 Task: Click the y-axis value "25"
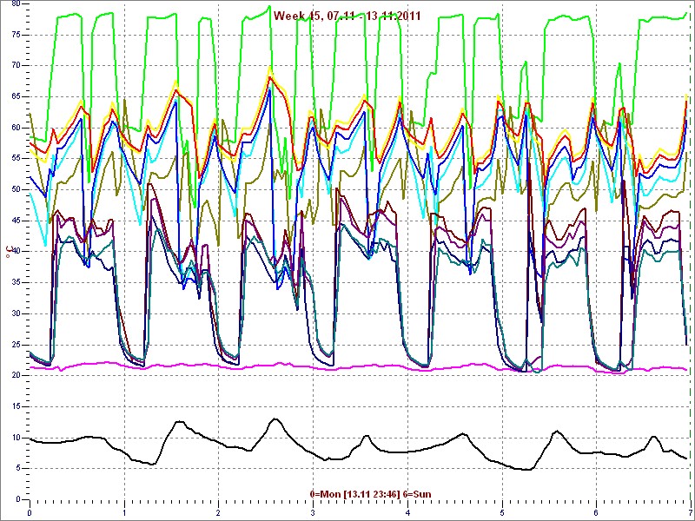[16, 345]
